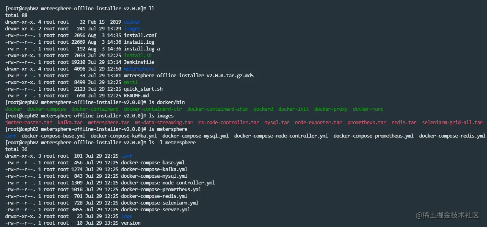Select the README.md file name

pyautogui.click(x=136, y=96)
